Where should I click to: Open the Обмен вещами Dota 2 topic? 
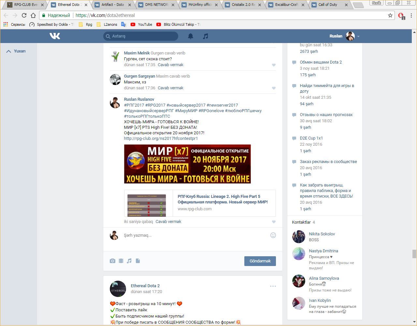321,62
